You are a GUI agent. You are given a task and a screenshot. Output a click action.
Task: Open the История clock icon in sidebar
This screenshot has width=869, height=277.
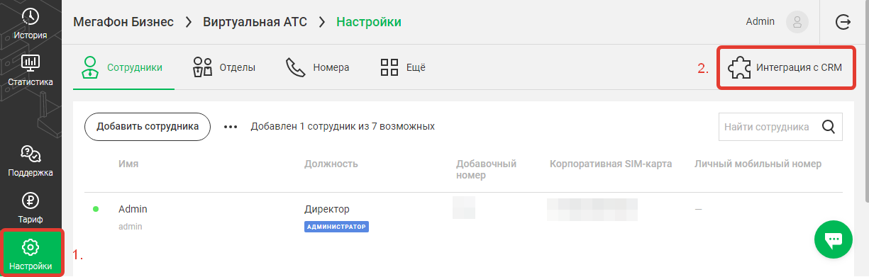click(x=31, y=17)
